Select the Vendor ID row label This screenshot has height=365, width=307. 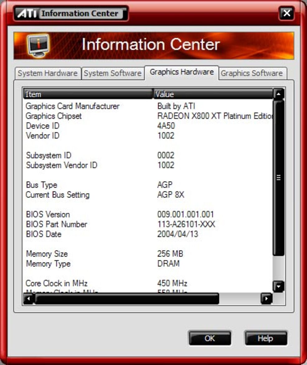[43, 135]
